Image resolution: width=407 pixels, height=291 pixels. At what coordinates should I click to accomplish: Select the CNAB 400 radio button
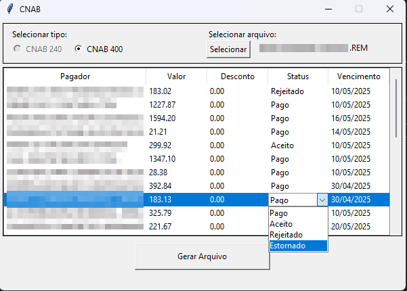(79, 49)
